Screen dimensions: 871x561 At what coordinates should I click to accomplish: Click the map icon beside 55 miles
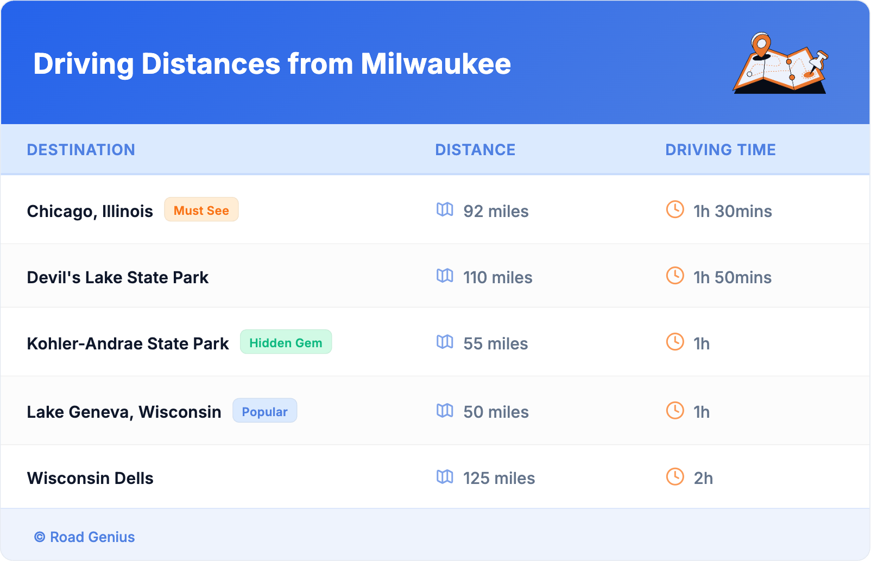pos(445,342)
